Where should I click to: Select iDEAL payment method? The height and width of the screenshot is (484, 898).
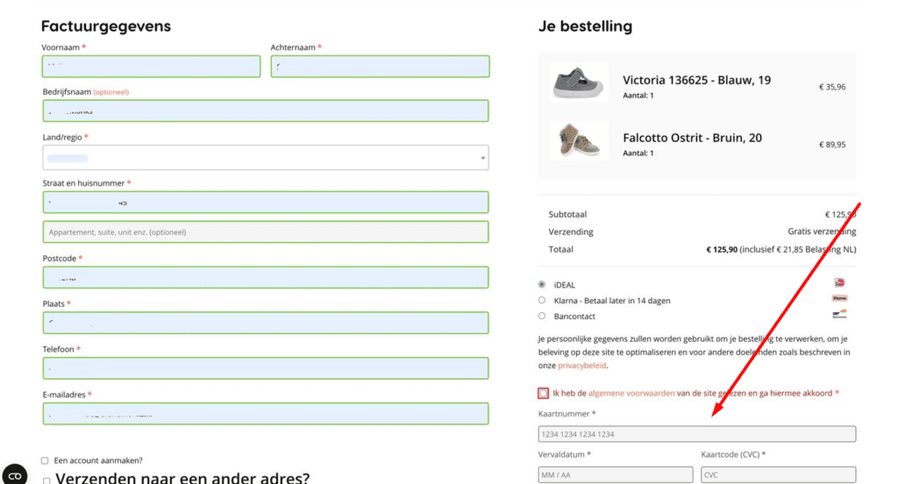542,284
